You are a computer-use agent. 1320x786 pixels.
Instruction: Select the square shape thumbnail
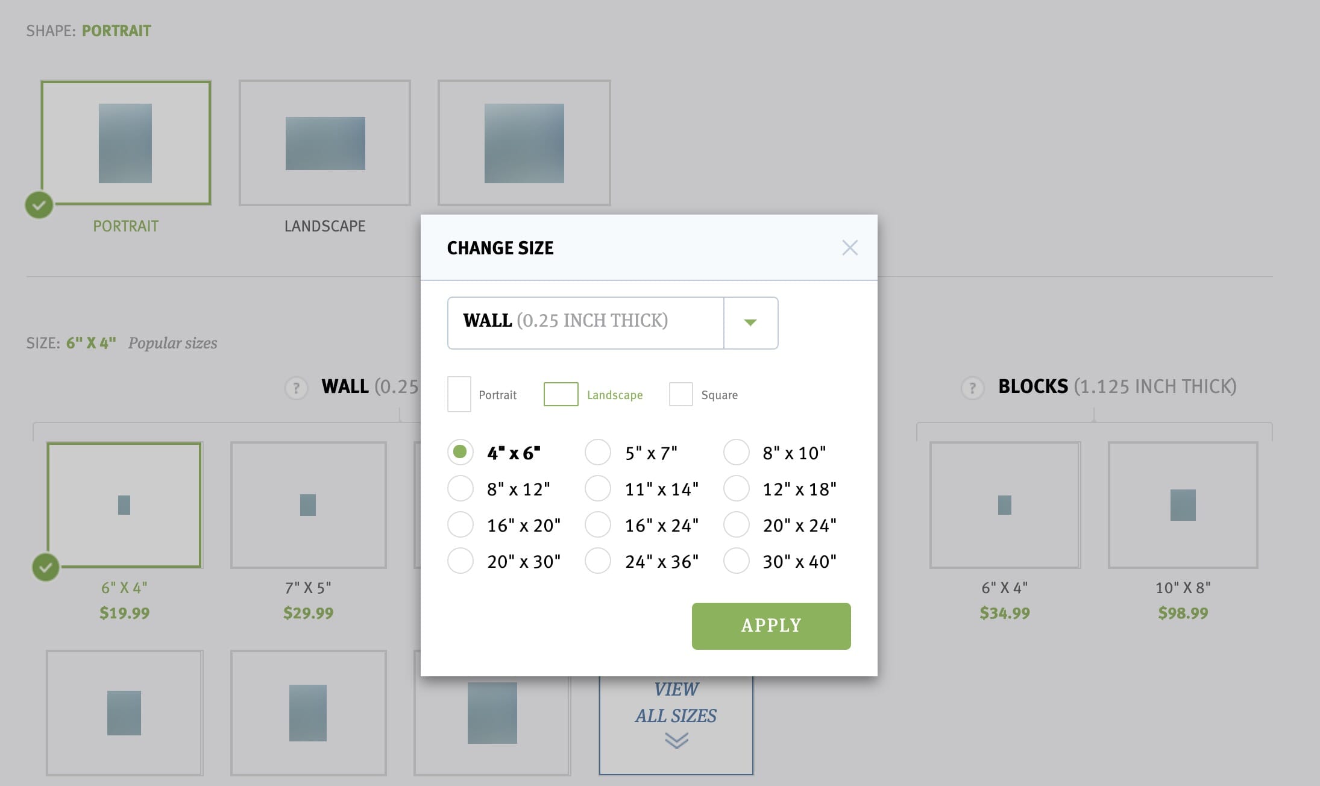point(524,143)
